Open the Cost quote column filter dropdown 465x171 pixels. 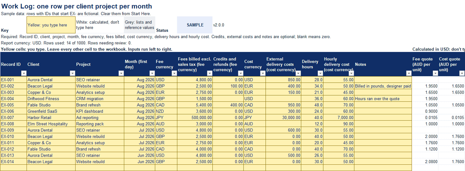462,73
